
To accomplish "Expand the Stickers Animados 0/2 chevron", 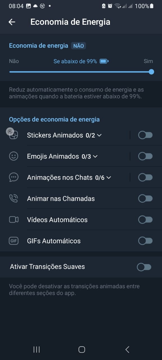I will (99, 135).
